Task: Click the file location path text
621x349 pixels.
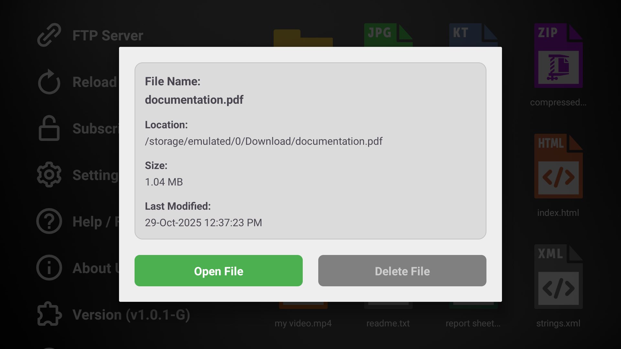Action: coord(263,141)
